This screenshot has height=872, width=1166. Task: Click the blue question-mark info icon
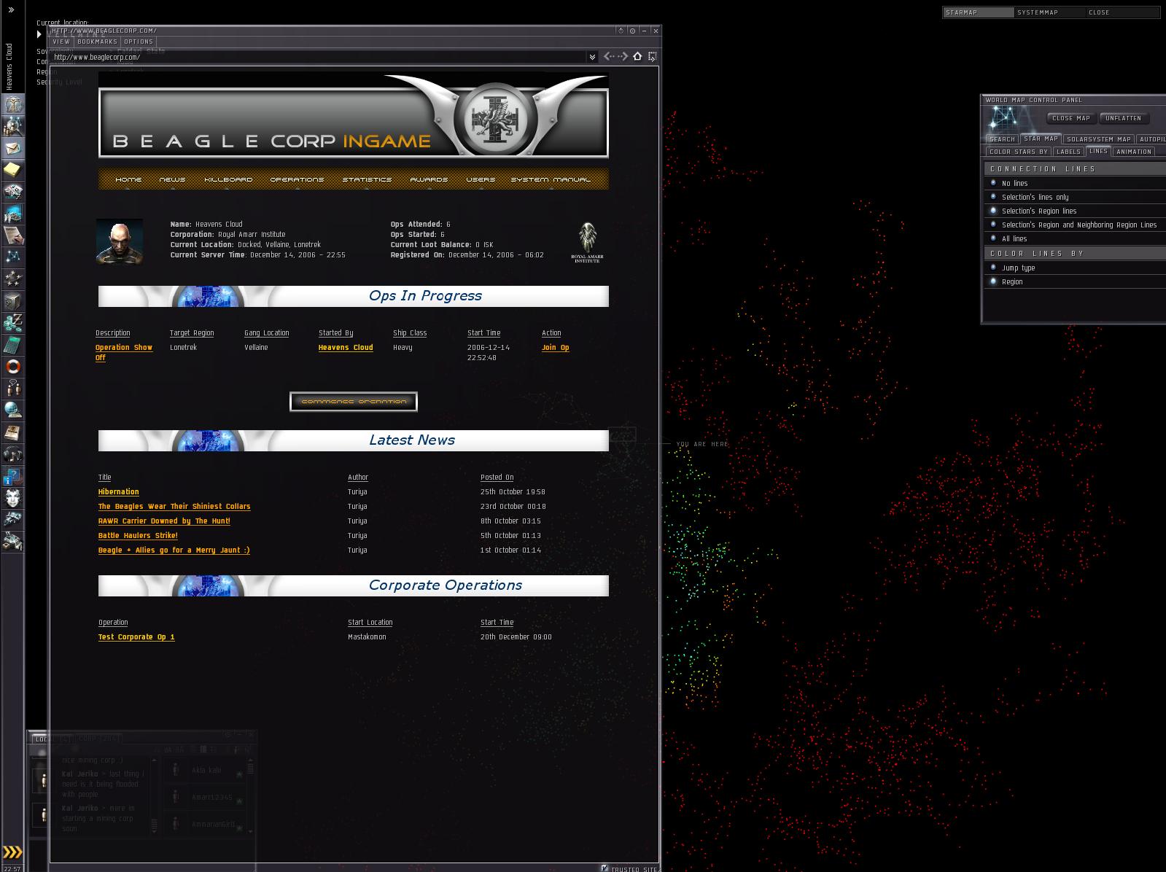click(x=13, y=476)
